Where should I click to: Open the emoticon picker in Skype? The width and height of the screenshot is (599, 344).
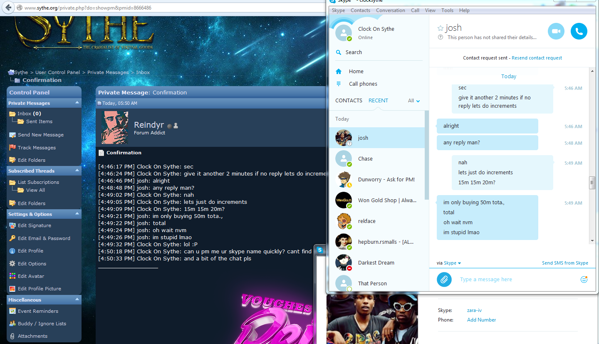[584, 280]
